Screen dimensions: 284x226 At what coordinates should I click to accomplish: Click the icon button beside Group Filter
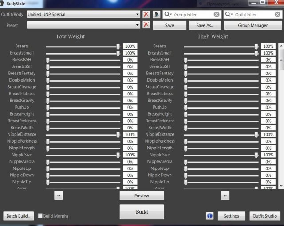[x=157, y=15]
